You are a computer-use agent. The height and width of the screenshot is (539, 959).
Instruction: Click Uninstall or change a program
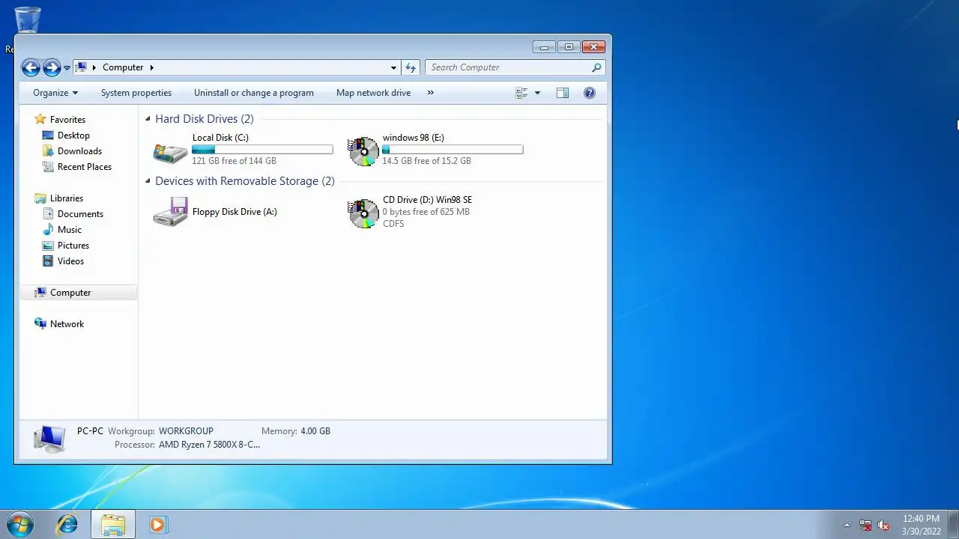pos(254,93)
